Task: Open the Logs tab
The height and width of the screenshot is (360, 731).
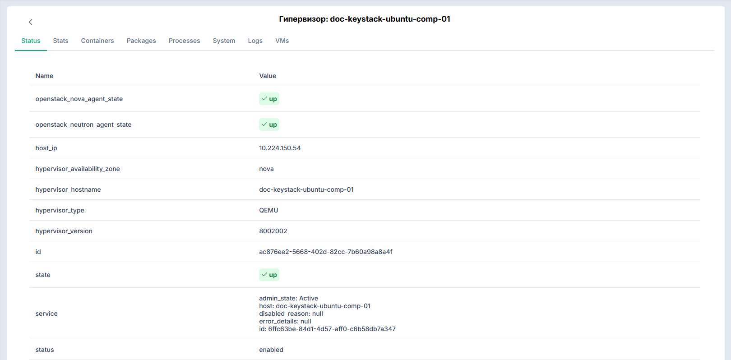Action: click(x=255, y=41)
